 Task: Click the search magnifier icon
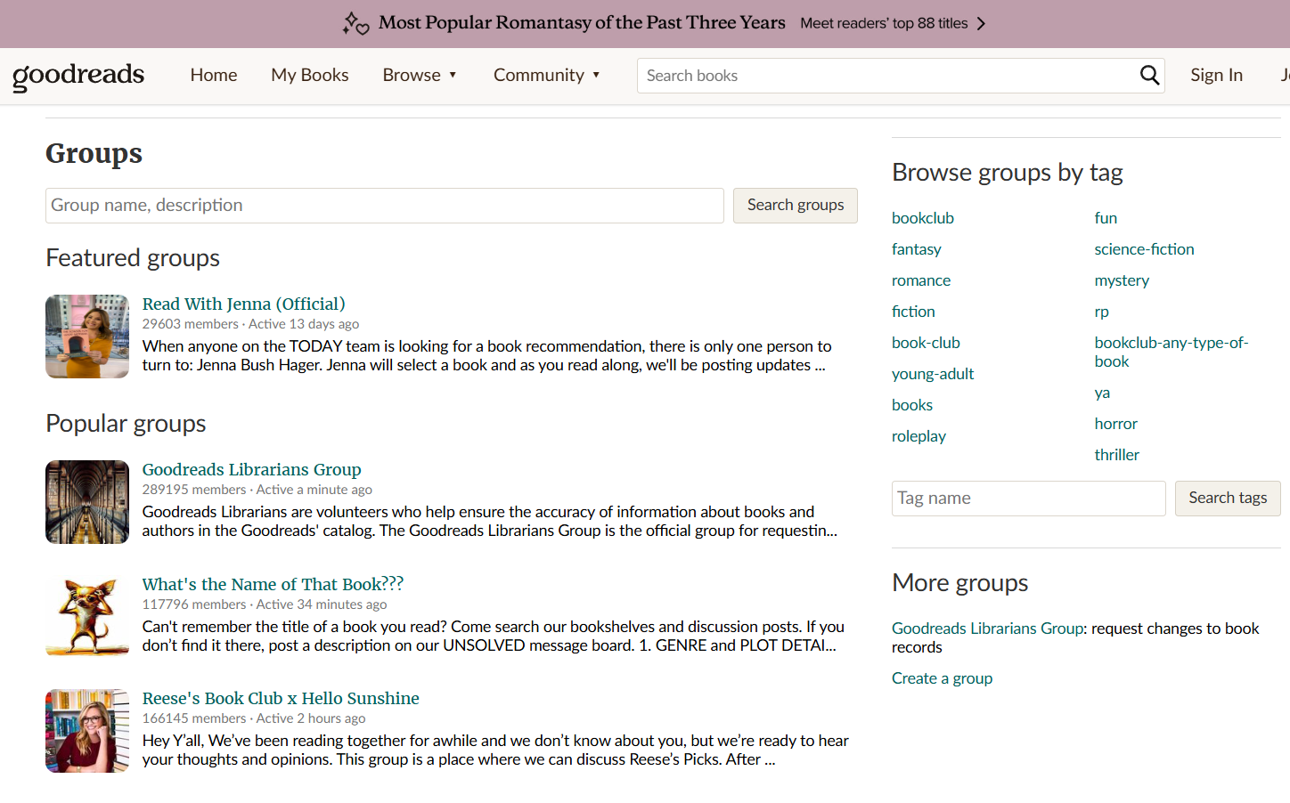(x=1149, y=76)
